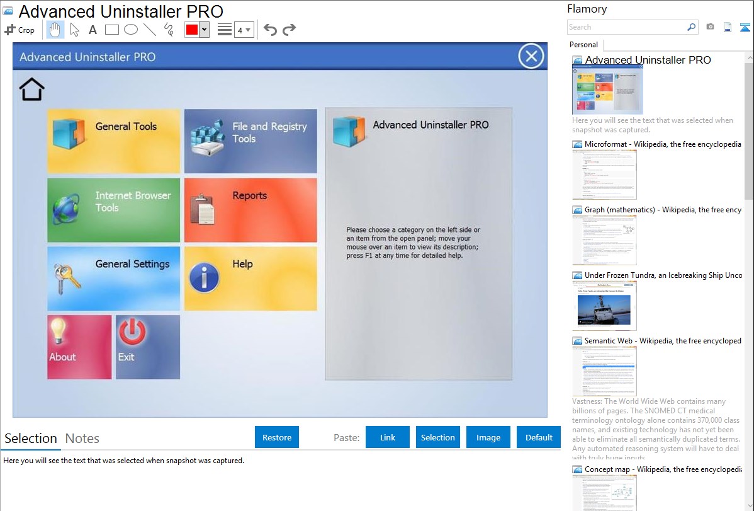Pick the straight line tool
The height and width of the screenshot is (511, 754).
pos(150,30)
